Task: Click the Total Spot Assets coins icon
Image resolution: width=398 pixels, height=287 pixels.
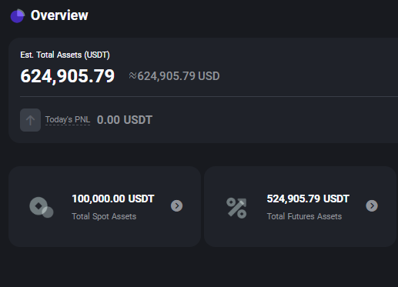Action: pos(42,207)
